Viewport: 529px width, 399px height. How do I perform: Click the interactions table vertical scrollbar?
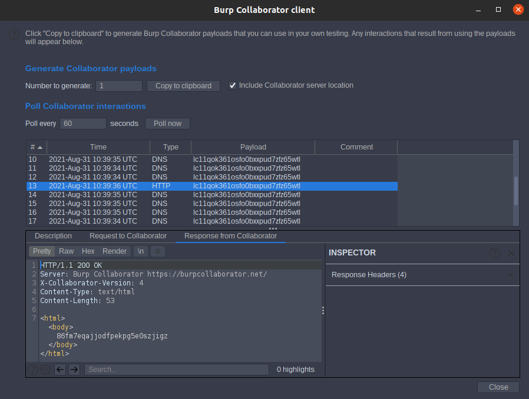(516, 191)
